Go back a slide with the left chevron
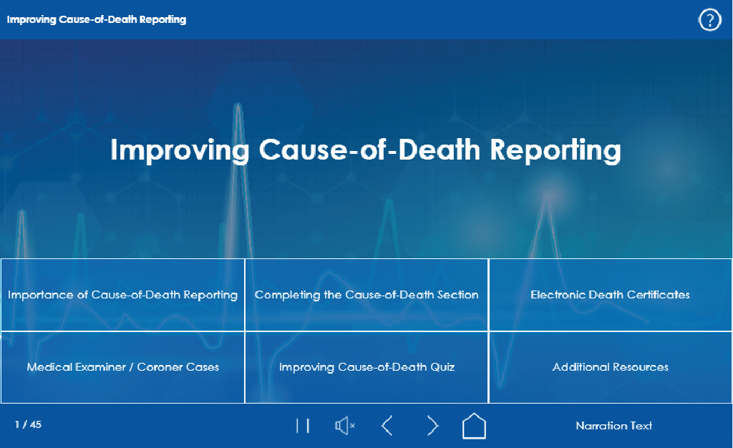Viewport: 733px width, 448px height. [x=387, y=424]
